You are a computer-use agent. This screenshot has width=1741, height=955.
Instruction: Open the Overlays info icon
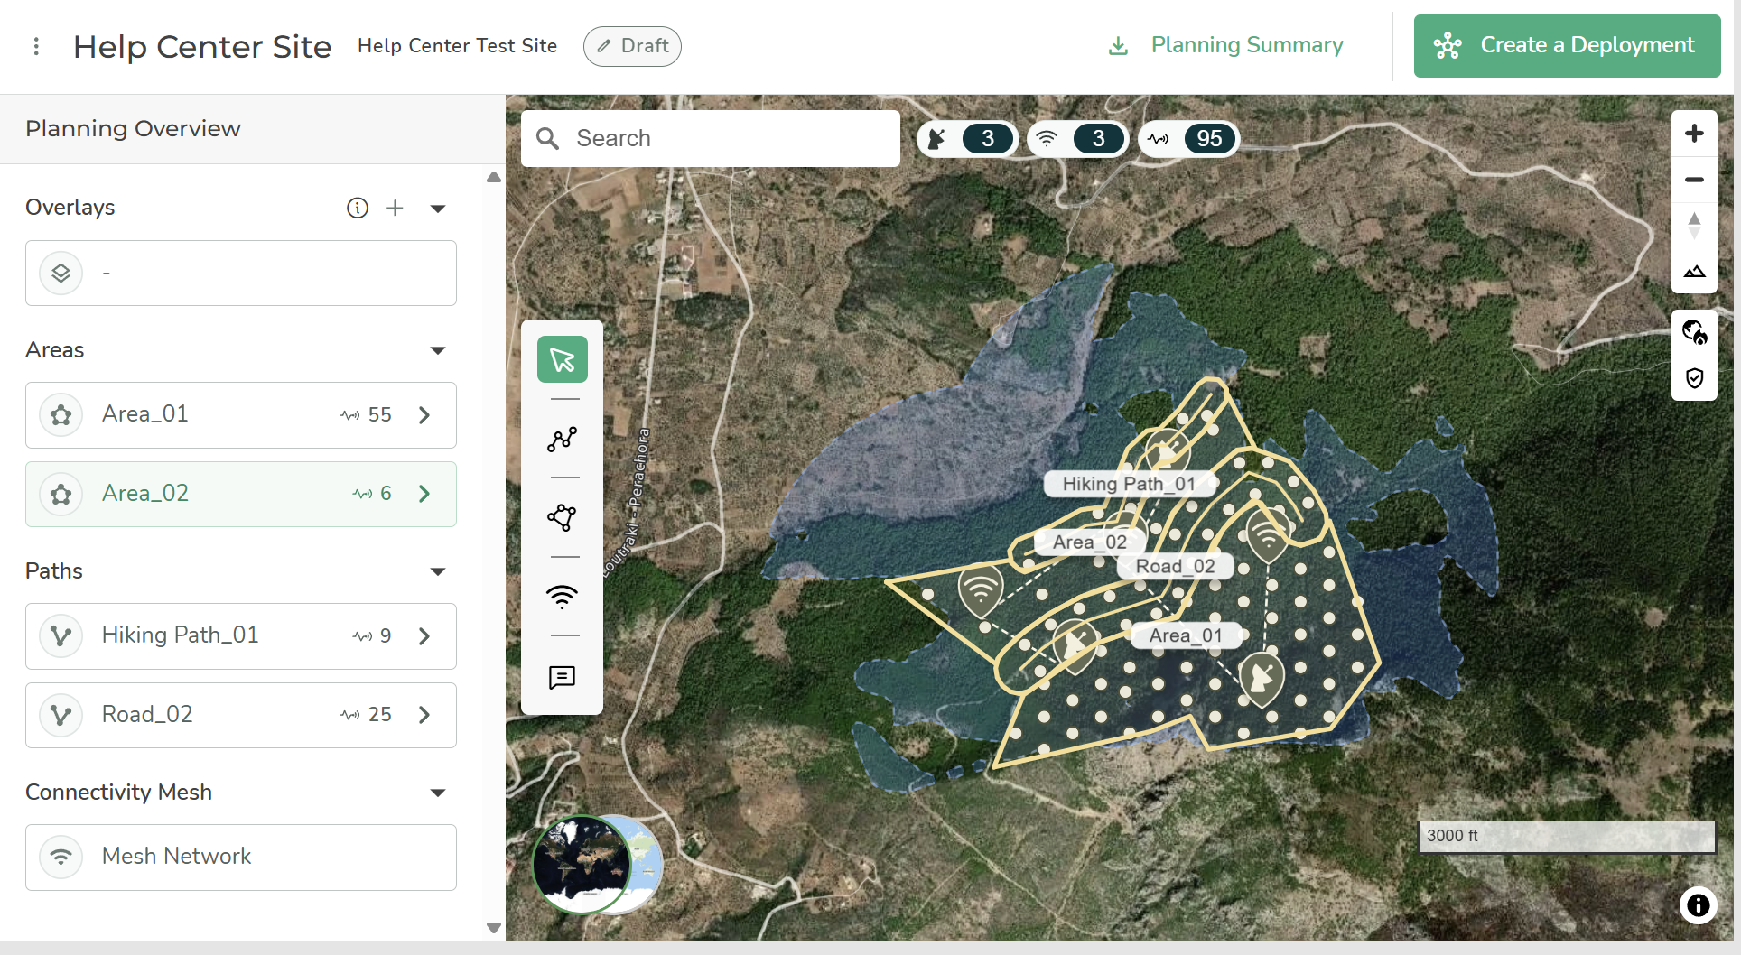pyautogui.click(x=358, y=209)
